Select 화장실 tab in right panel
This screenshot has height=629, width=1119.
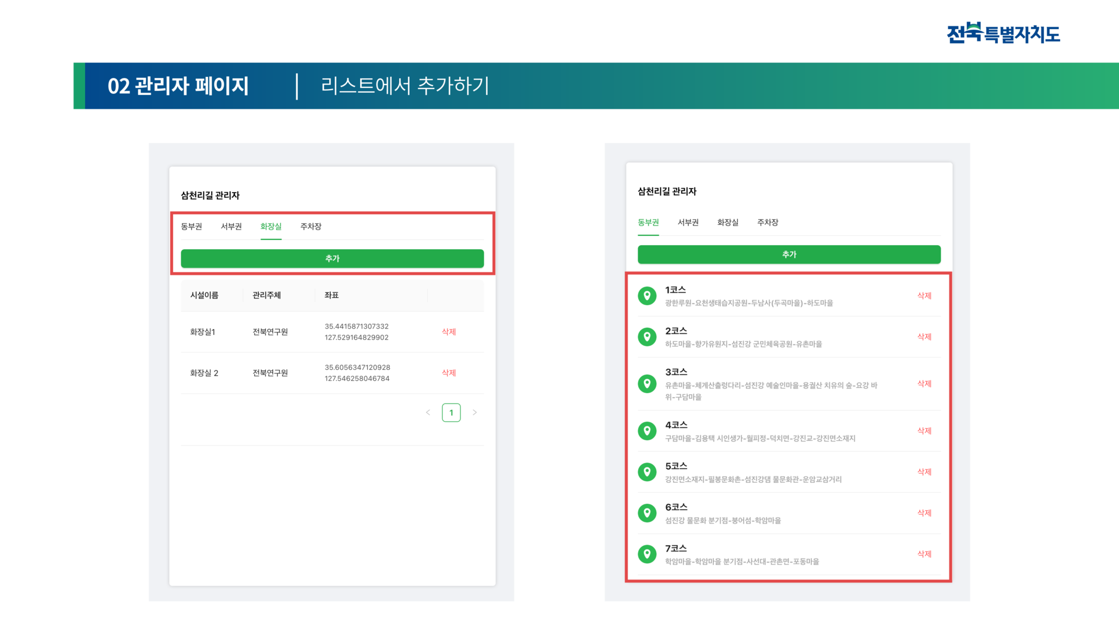(x=727, y=222)
